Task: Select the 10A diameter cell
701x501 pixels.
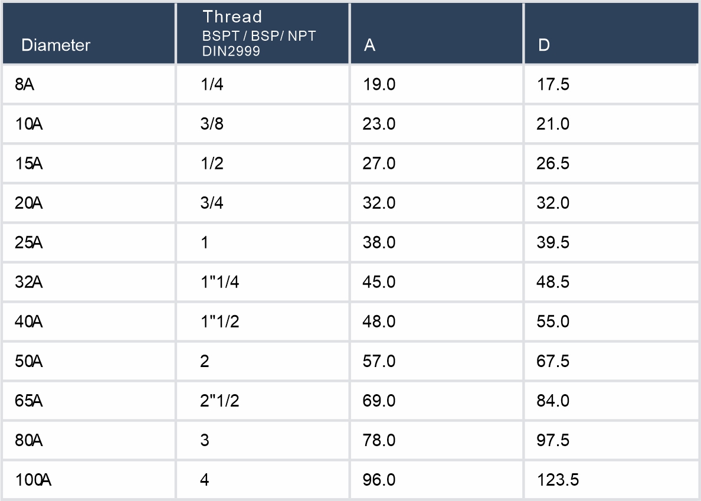Action: [x=29, y=124]
